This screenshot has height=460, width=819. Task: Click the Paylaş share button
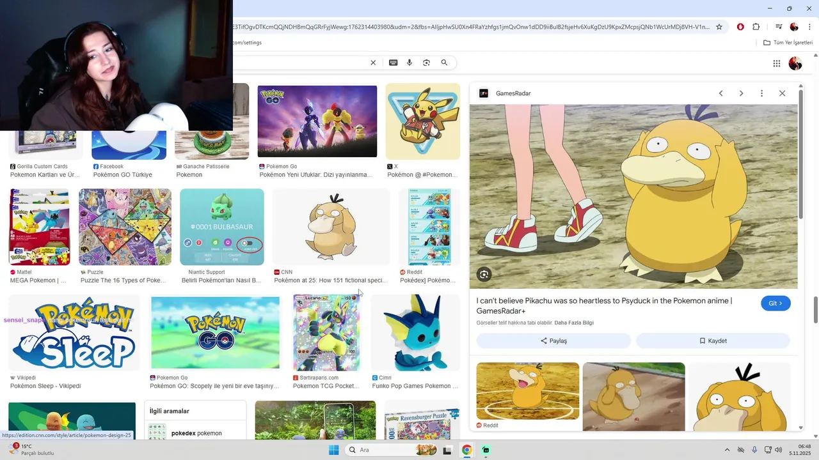(554, 341)
